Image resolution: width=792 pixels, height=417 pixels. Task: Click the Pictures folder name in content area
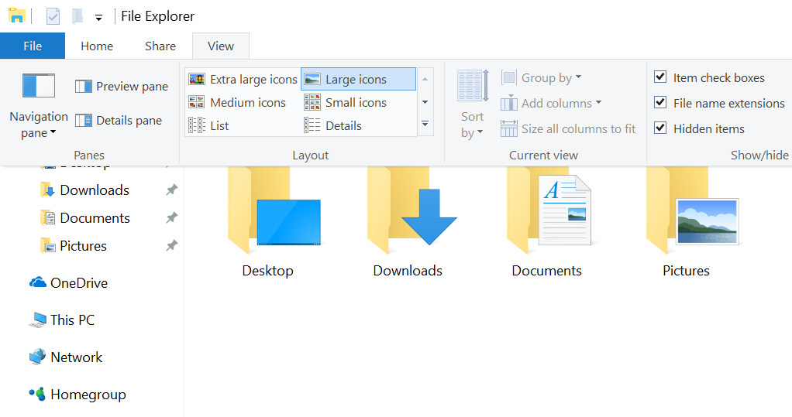tap(686, 271)
